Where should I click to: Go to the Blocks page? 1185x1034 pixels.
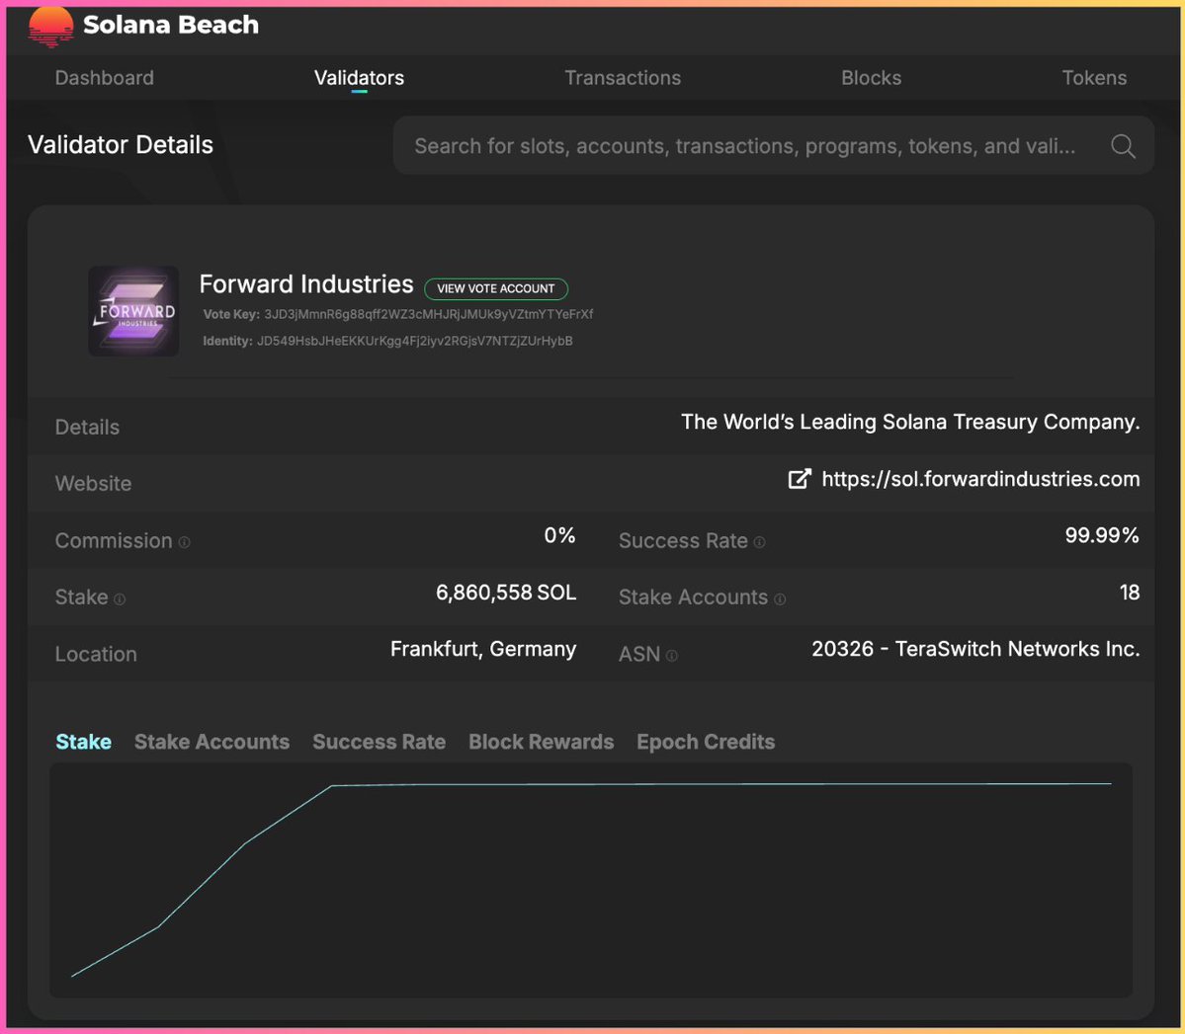pyautogui.click(x=872, y=78)
